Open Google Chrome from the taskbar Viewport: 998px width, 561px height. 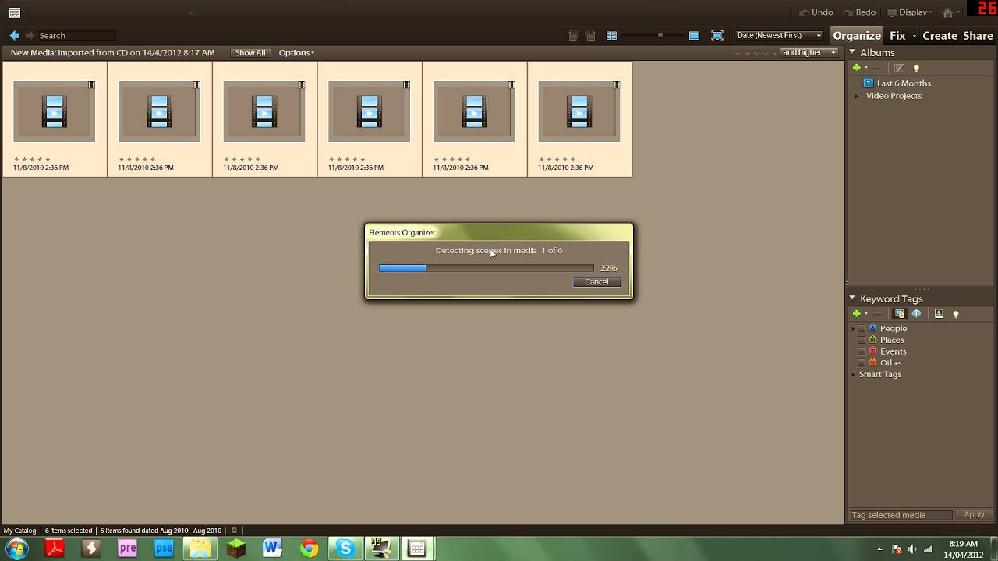(x=309, y=549)
